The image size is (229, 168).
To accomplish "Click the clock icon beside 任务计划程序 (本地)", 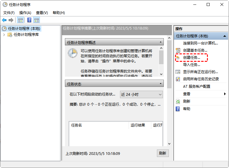I will pyautogui.click(x=4, y=29).
